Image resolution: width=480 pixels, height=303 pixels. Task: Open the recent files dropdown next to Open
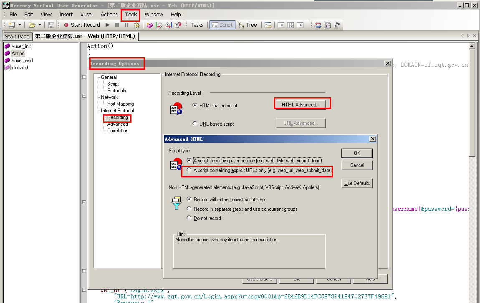[40, 25]
